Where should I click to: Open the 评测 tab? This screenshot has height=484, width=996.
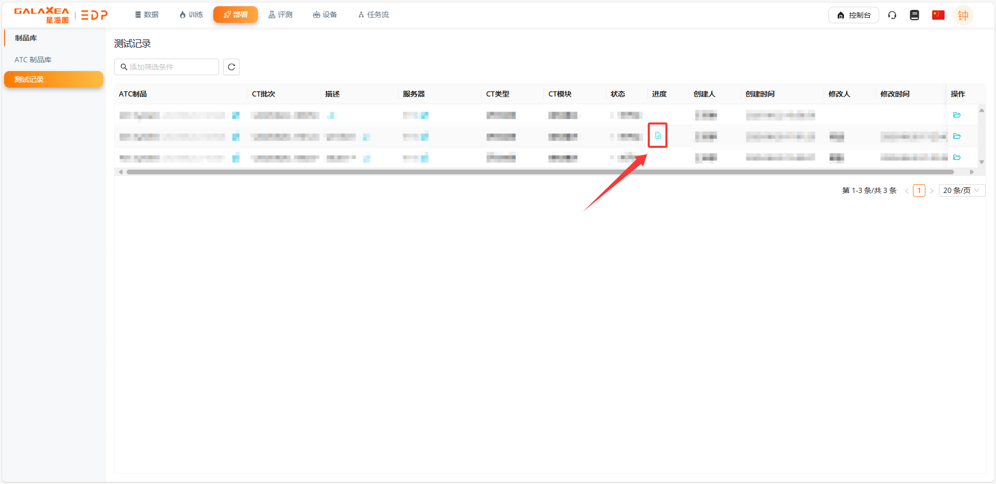click(x=280, y=15)
